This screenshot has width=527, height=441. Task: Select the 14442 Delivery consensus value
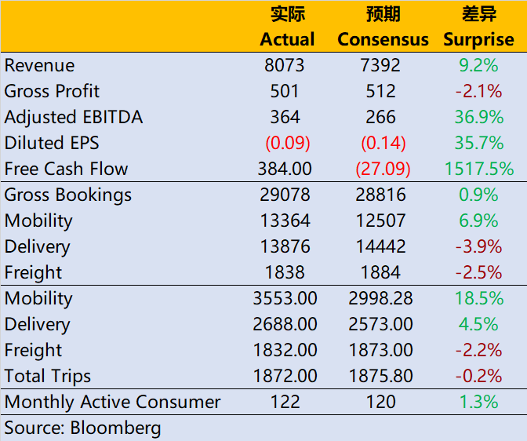point(380,247)
